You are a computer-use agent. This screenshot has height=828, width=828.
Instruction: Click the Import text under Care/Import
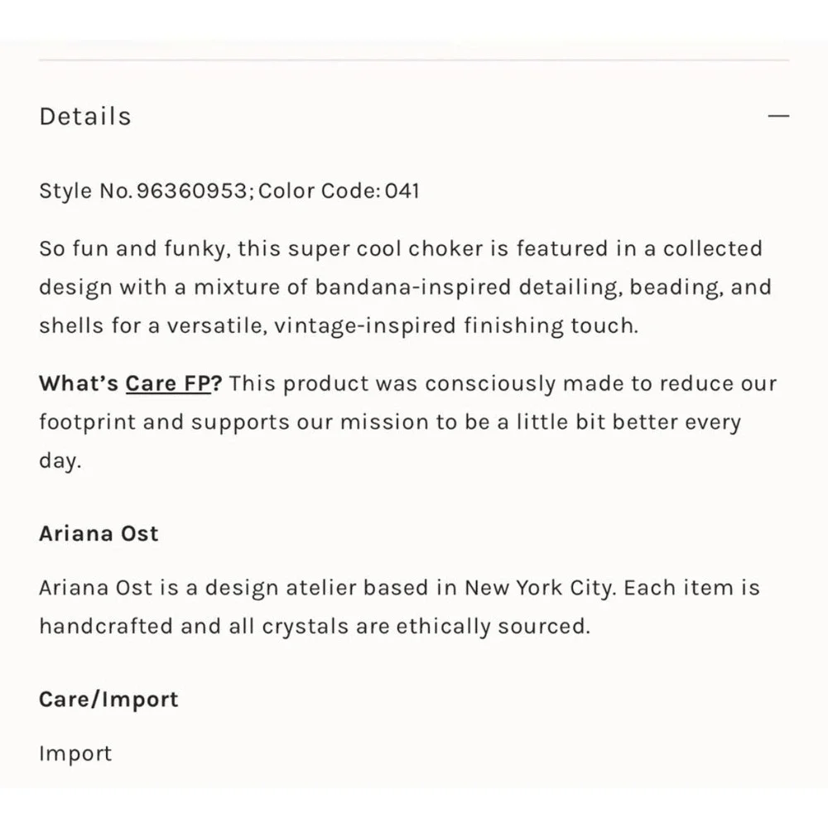coord(75,753)
